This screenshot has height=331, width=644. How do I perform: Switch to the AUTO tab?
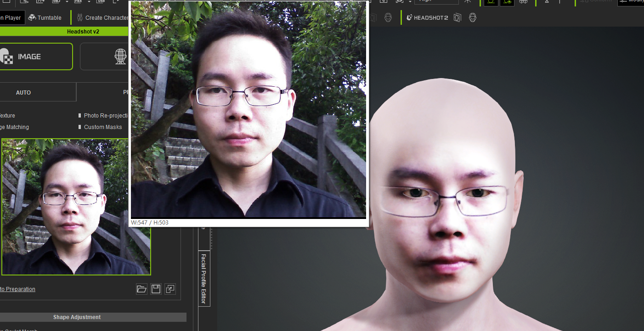(23, 92)
